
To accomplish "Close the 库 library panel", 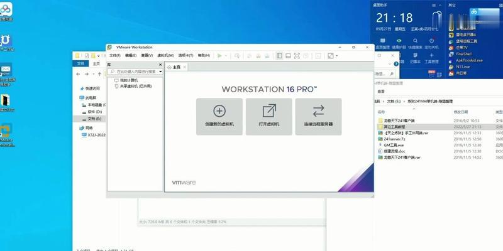I will tap(160, 65).
